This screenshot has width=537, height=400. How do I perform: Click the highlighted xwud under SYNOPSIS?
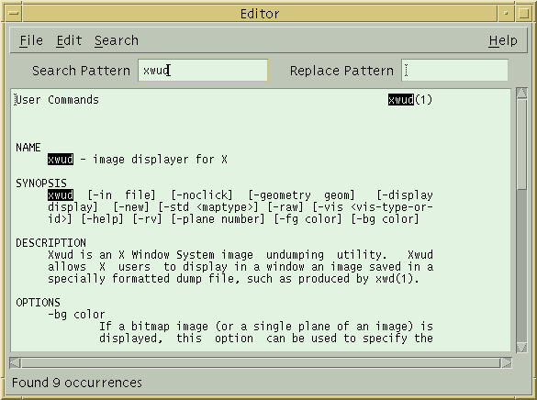tap(61, 195)
